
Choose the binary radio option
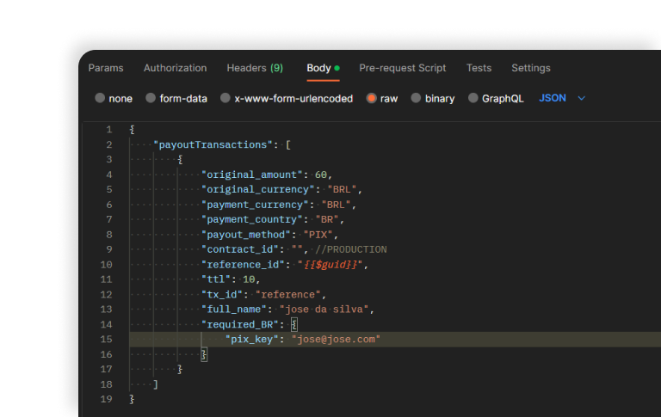(416, 98)
